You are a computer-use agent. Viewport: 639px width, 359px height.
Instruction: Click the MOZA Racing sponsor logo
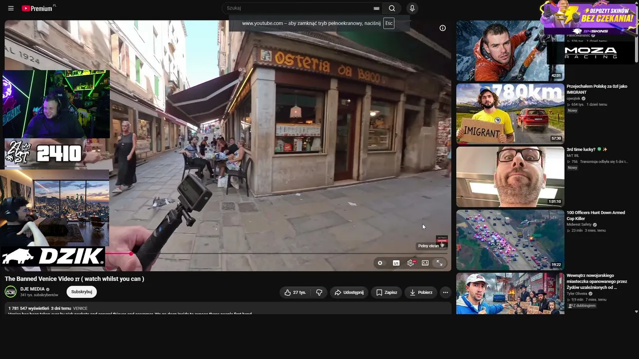(x=591, y=52)
